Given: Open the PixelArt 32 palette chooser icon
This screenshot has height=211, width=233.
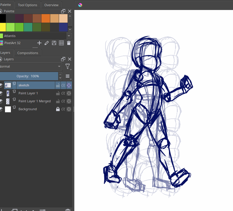Looking at the screenshot, I should coord(1,43).
